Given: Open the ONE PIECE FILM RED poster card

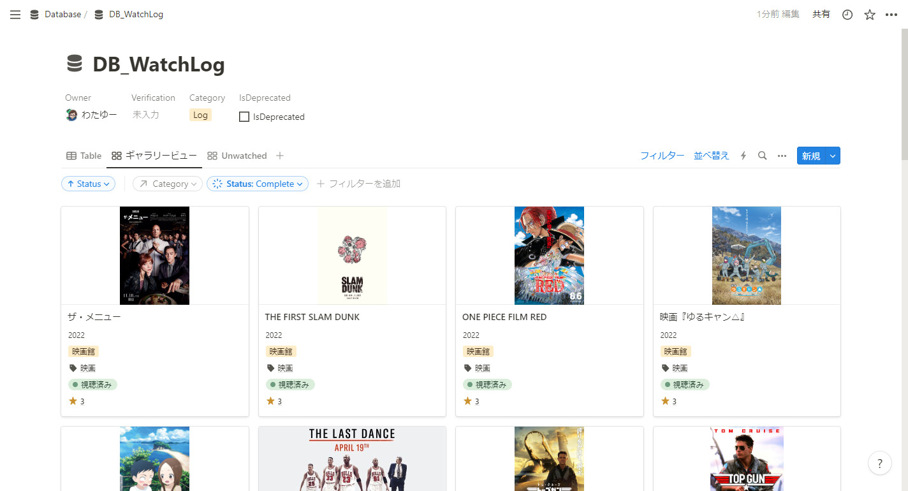Looking at the screenshot, I should (x=549, y=256).
